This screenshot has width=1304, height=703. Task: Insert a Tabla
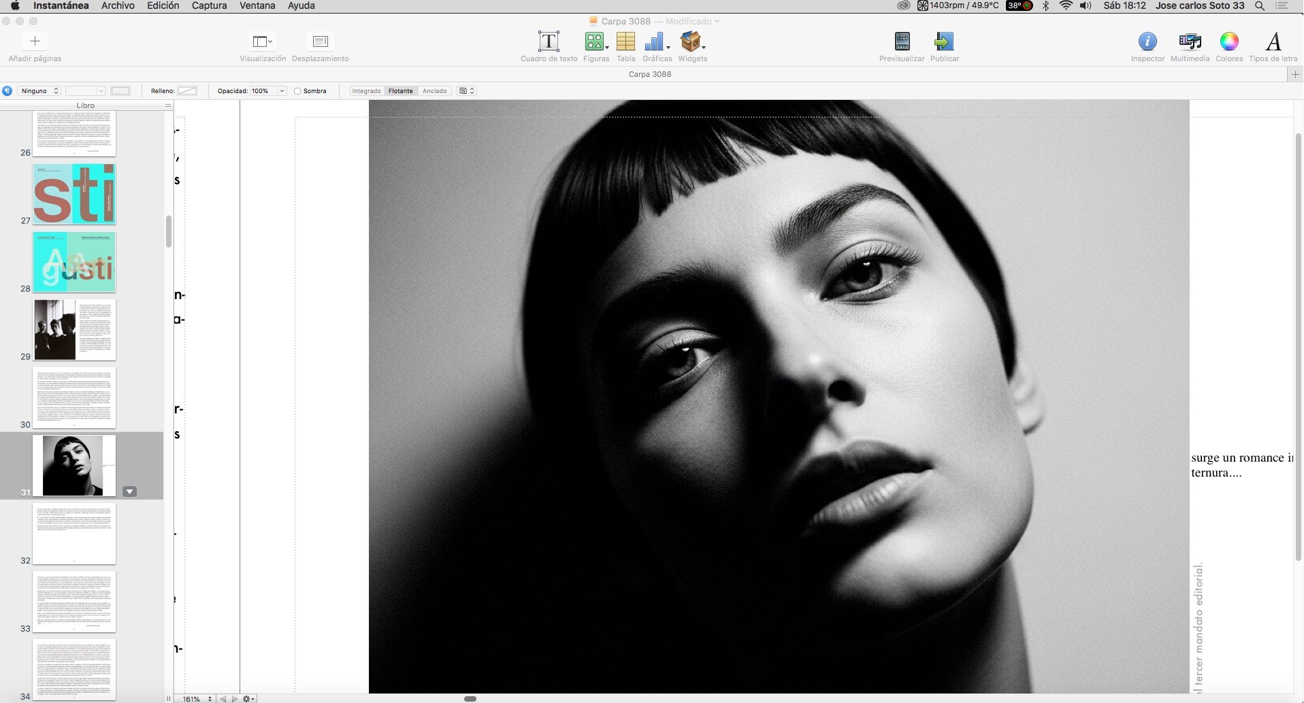coord(625,41)
